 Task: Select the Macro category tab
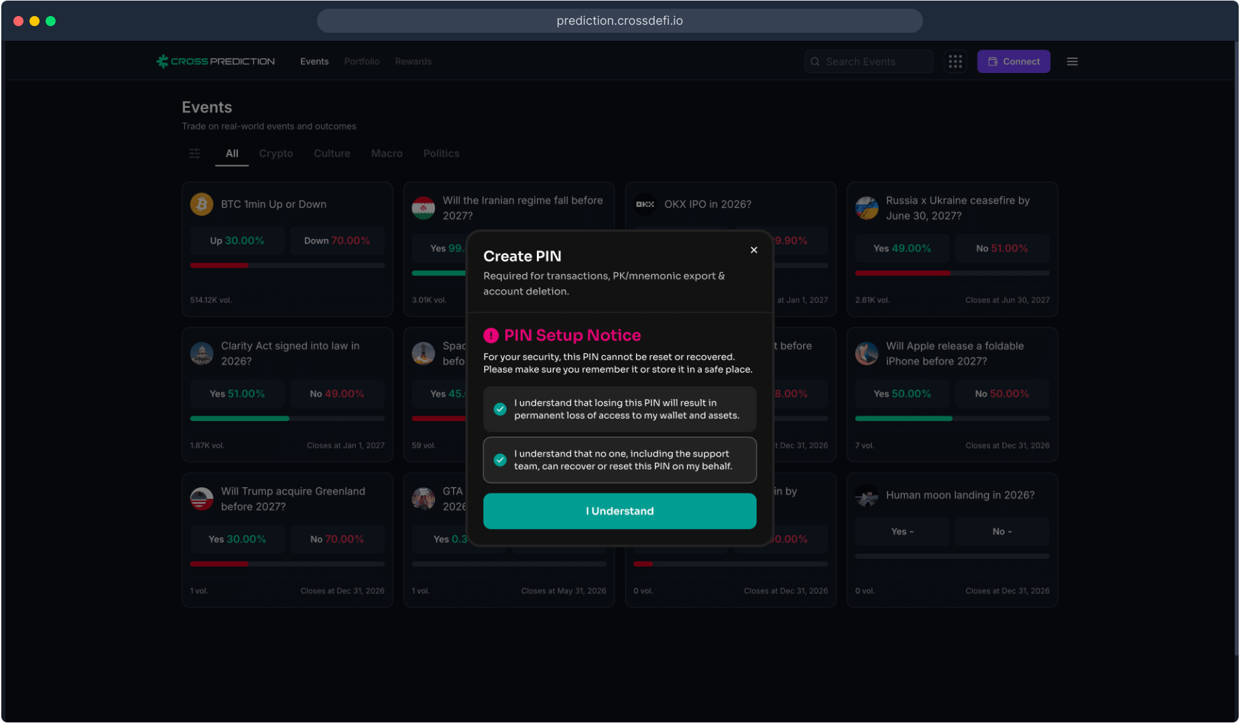coord(387,153)
